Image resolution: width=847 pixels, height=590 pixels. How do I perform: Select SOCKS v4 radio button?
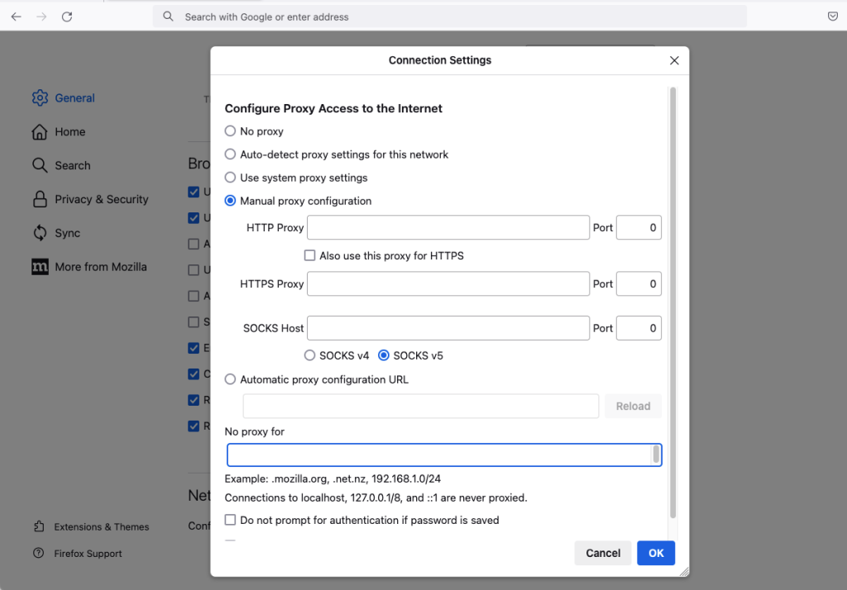point(310,355)
